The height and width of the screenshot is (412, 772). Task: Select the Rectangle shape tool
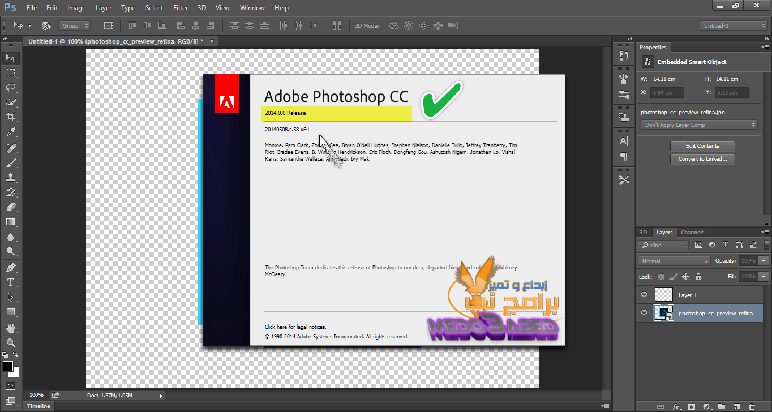click(x=11, y=312)
